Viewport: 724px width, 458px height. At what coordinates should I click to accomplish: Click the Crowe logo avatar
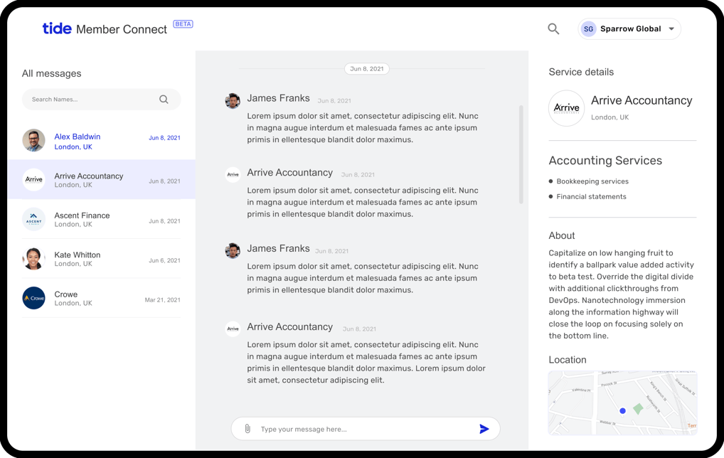(x=33, y=298)
